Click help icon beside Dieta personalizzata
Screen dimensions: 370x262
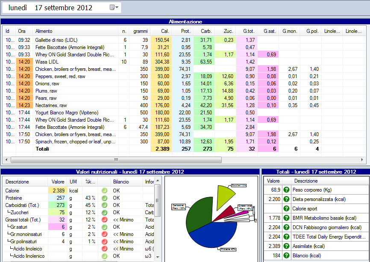pos(286,199)
